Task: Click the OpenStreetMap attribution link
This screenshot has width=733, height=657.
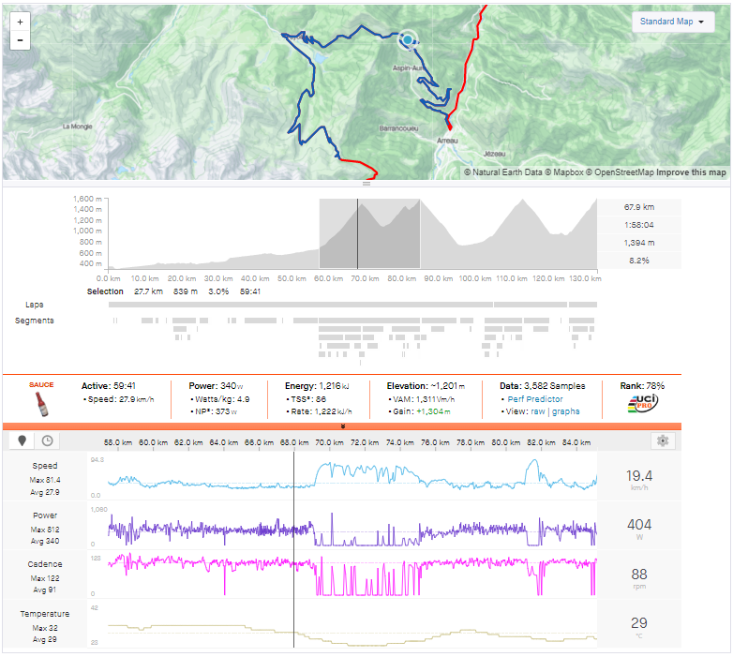Action: click(x=622, y=172)
